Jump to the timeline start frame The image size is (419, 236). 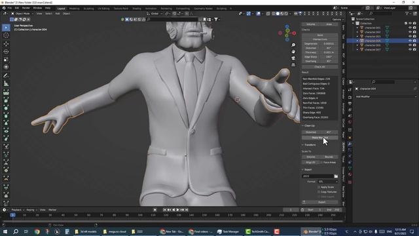164,210
